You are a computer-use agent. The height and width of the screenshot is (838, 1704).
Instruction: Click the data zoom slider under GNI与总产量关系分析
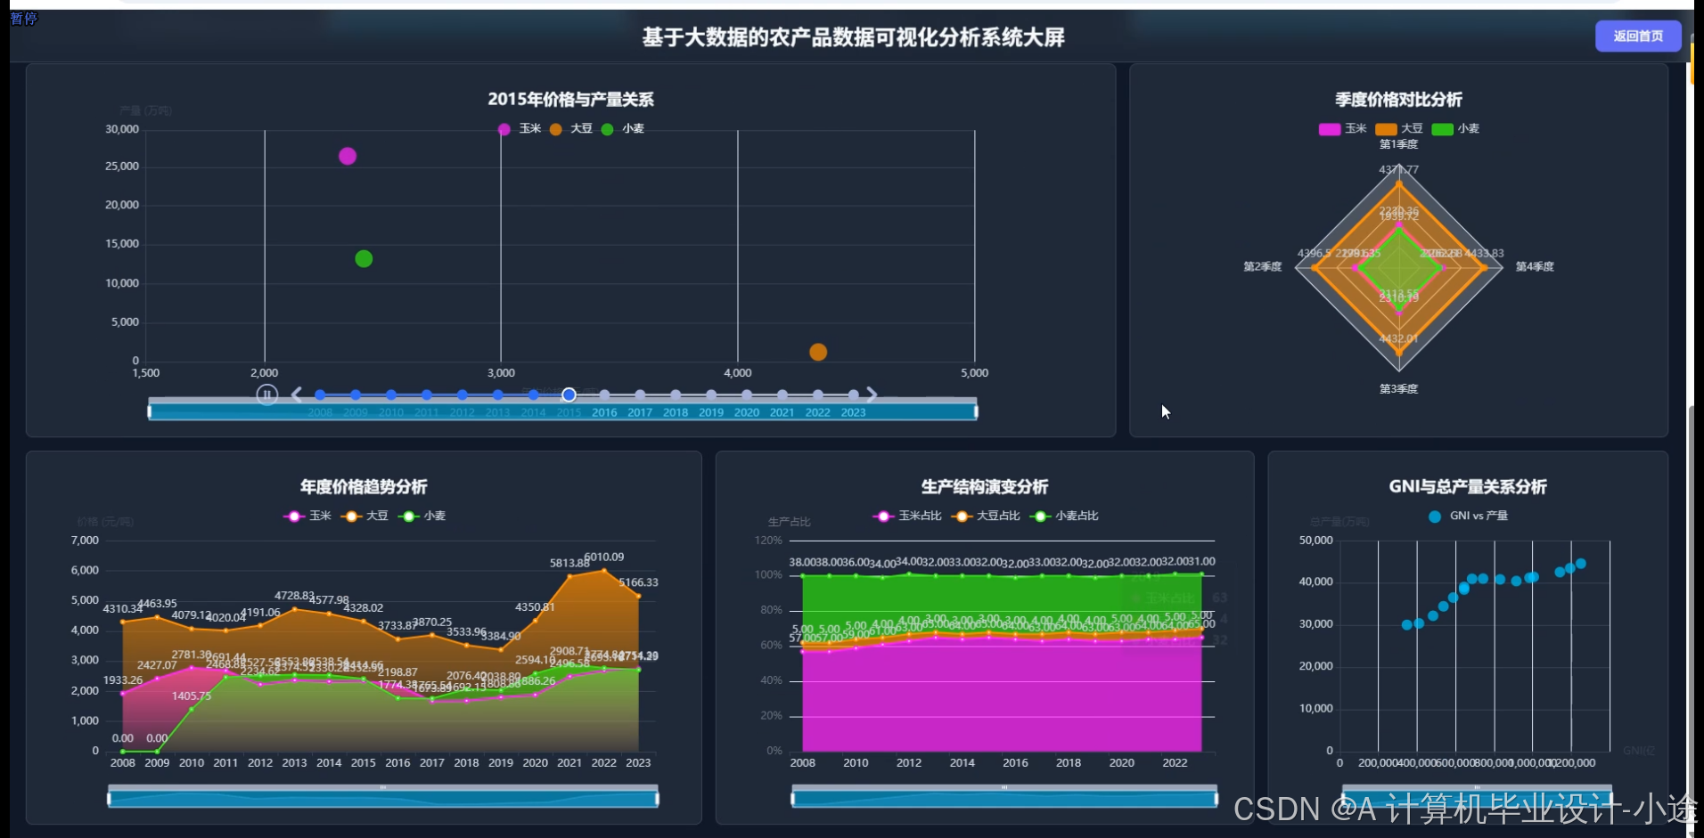1477,796
